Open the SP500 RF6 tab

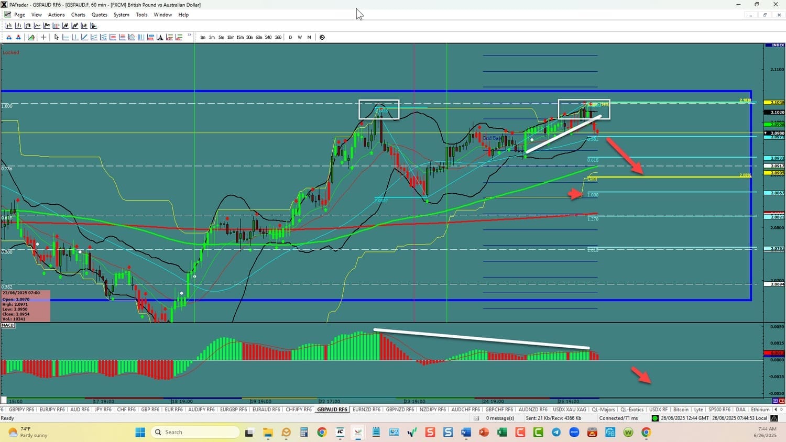pos(719,410)
